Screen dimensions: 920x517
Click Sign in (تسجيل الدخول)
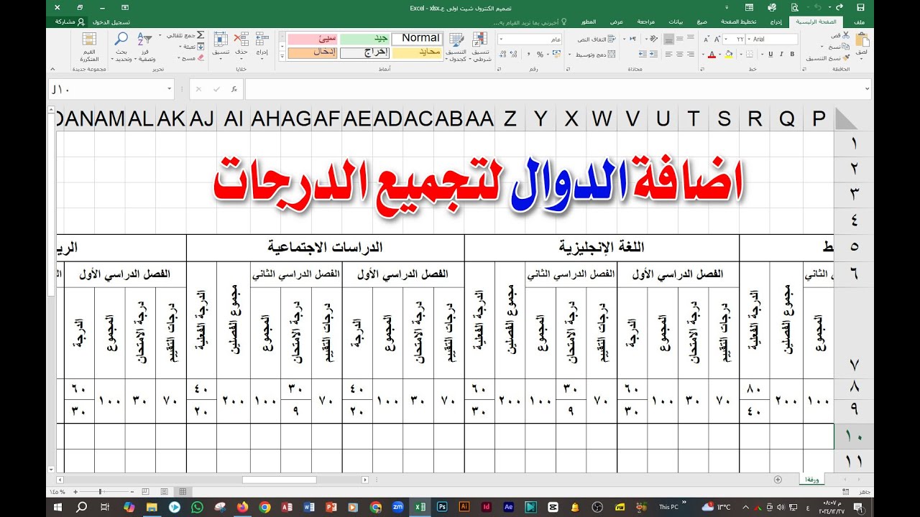111,22
